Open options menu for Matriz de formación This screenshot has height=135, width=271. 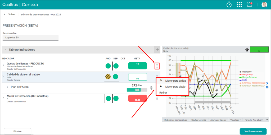pos(157,98)
